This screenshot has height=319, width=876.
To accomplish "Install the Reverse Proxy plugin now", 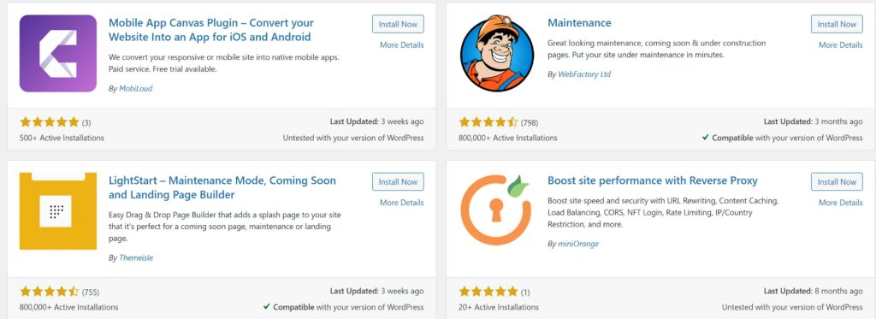I will pos(837,181).
